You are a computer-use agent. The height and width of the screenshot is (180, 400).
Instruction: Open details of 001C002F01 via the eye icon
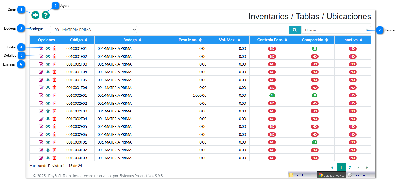48,95
